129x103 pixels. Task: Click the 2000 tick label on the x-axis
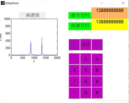57,58
